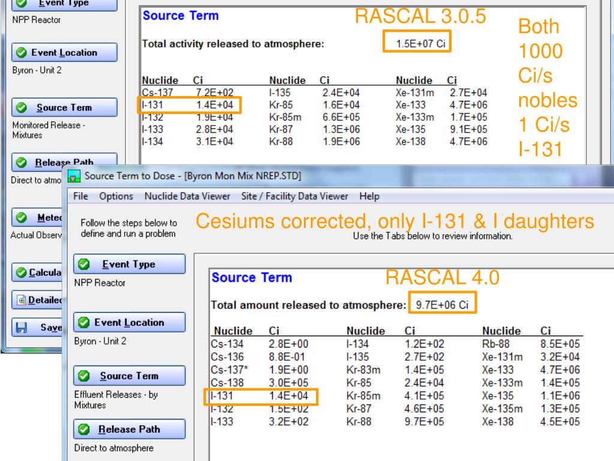Open the Help menu

pyautogui.click(x=369, y=196)
